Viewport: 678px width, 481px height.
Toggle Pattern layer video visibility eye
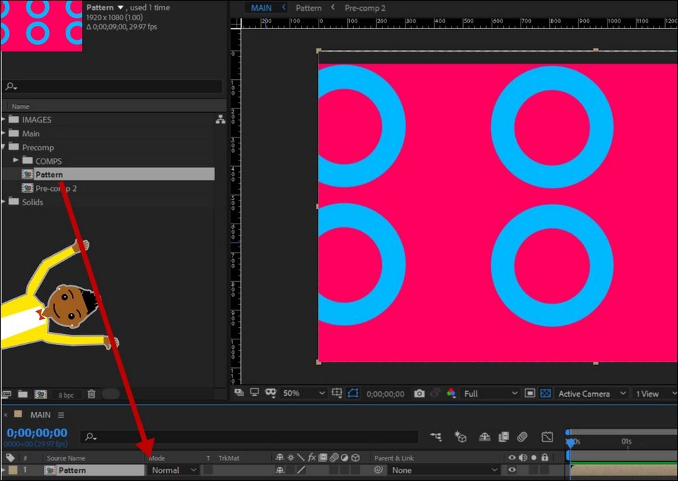[x=512, y=469]
